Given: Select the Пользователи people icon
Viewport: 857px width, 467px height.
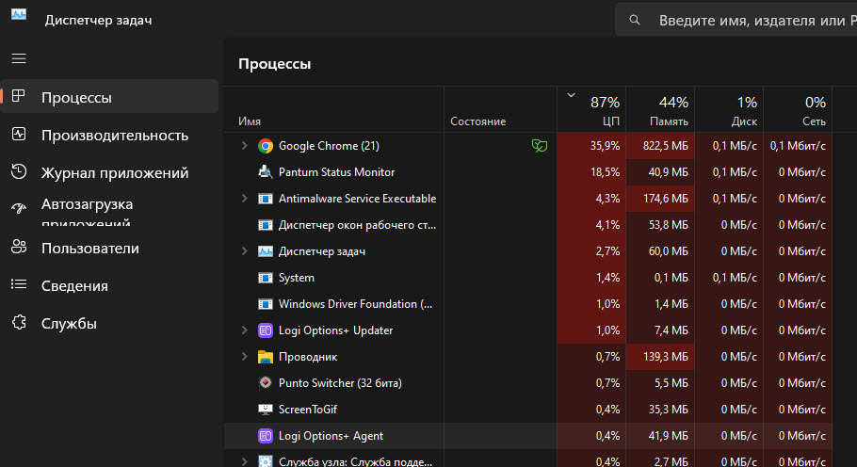Looking at the screenshot, I should point(19,247).
